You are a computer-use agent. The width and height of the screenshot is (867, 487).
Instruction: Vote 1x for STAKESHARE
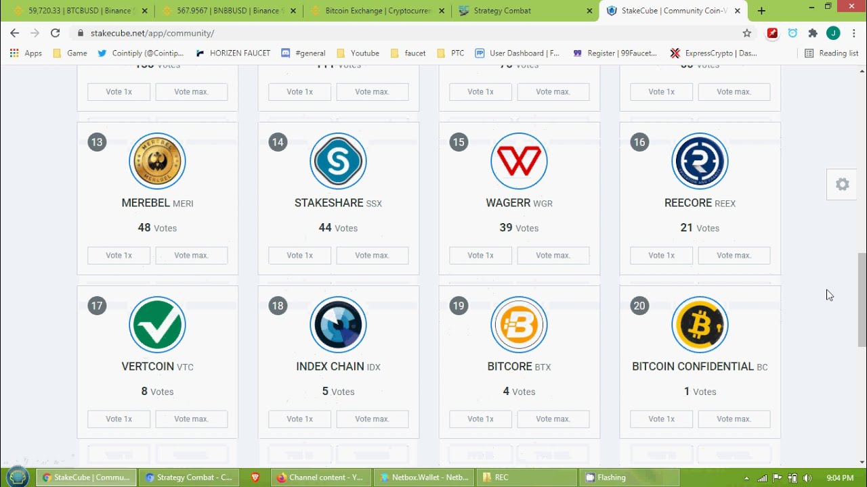(299, 256)
